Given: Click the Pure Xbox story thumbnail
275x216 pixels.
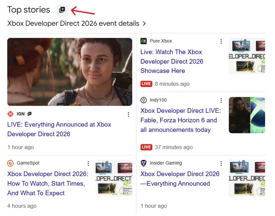Looking at the screenshot, I should coord(247,56).
